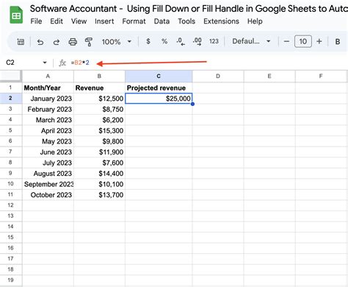Increase font size with plus button
Screen dimensions: 348x287
coord(319,41)
